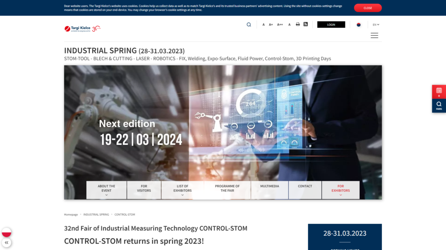Screen dimensions: 446x250
Task: Click the 32nd Fair CONTROL-STOM heading
Action: [x=155, y=228]
